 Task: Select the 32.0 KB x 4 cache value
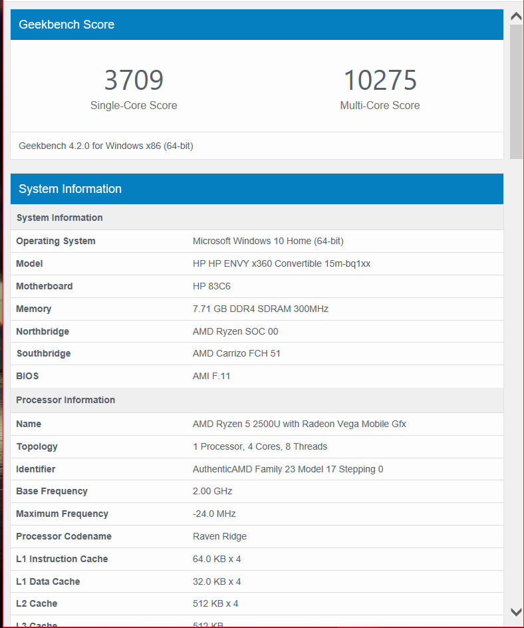tap(217, 581)
